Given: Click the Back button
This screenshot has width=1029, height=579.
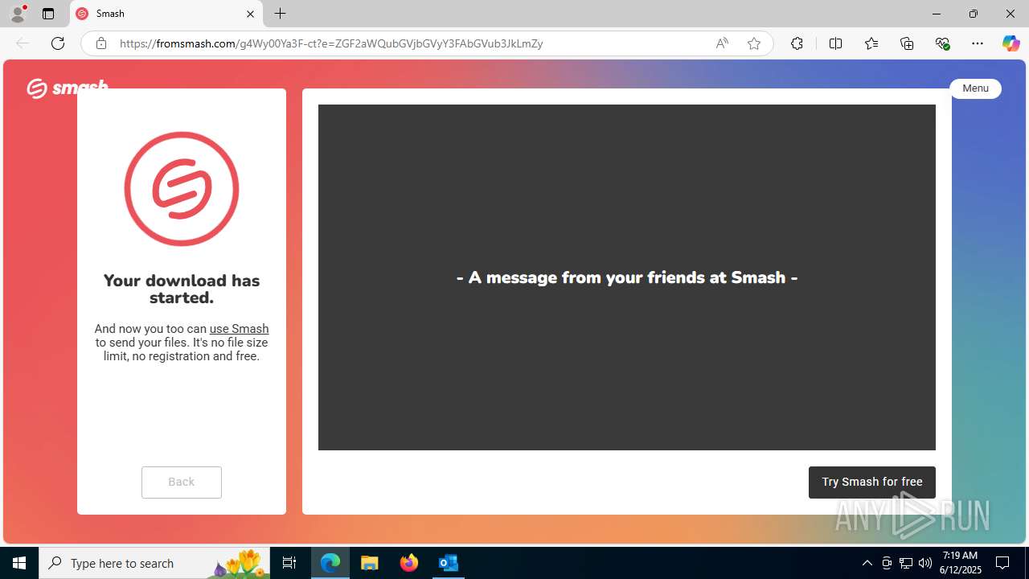Looking at the screenshot, I should [182, 482].
